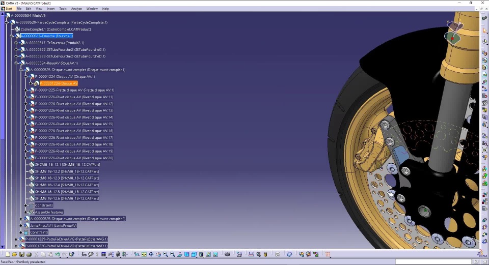Click the Measure Inertia weight icon
This screenshot has width=489, height=265.
pos(265,254)
